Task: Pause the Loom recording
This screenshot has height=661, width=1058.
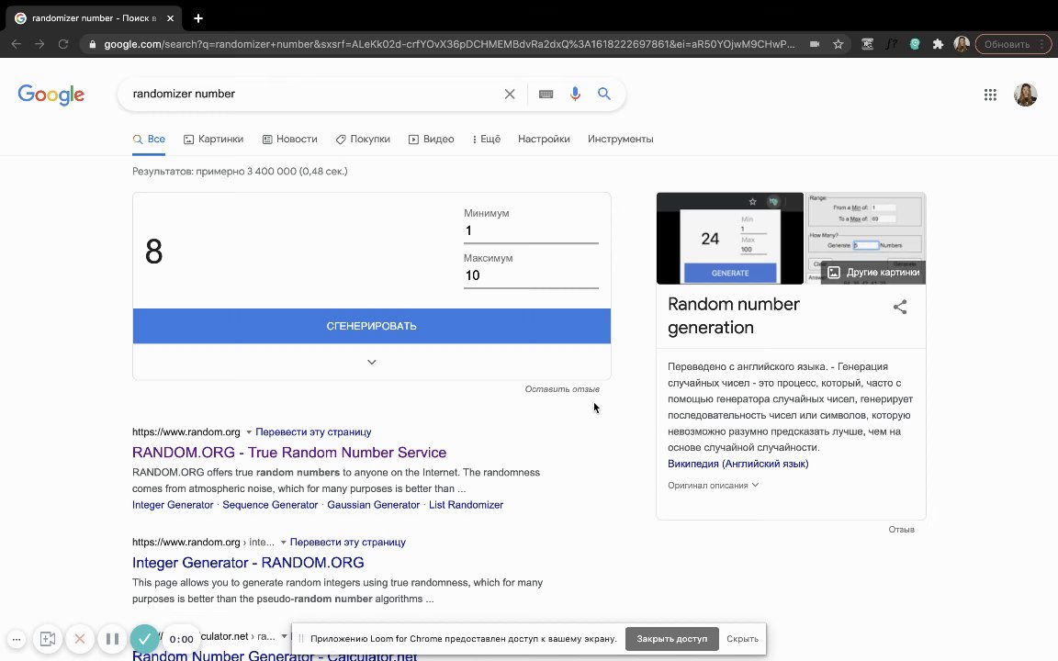Action: 112,638
